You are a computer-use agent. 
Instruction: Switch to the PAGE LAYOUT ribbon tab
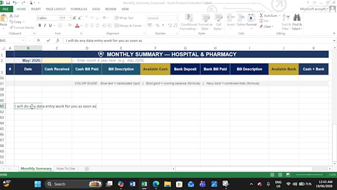point(56,9)
